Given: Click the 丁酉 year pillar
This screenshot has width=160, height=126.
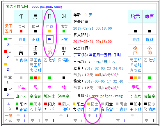Looking at the screenshot, I should [21, 51].
